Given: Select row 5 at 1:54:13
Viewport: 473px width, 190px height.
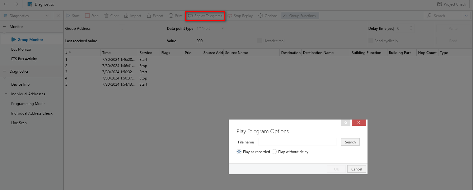Looking at the screenshot, I should click(268, 84).
